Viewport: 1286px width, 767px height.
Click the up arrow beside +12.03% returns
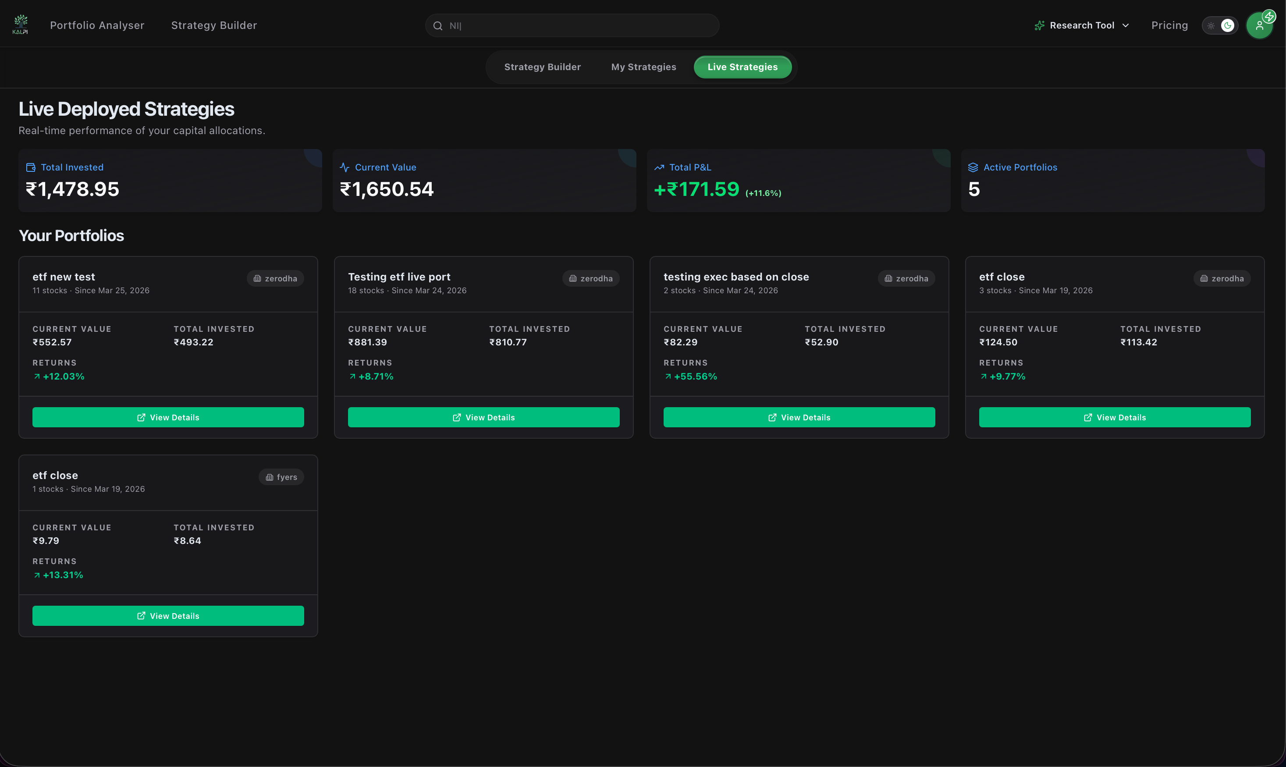[37, 377]
